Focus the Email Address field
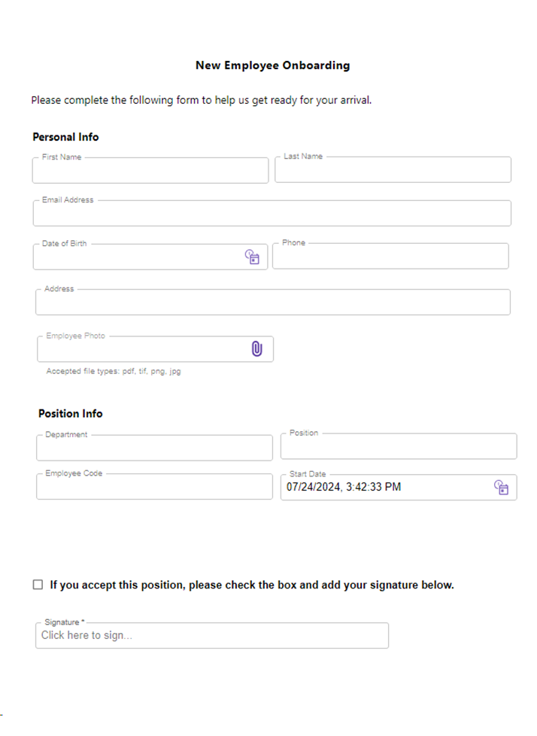Viewport: 537px width, 736px height. pos(272,213)
